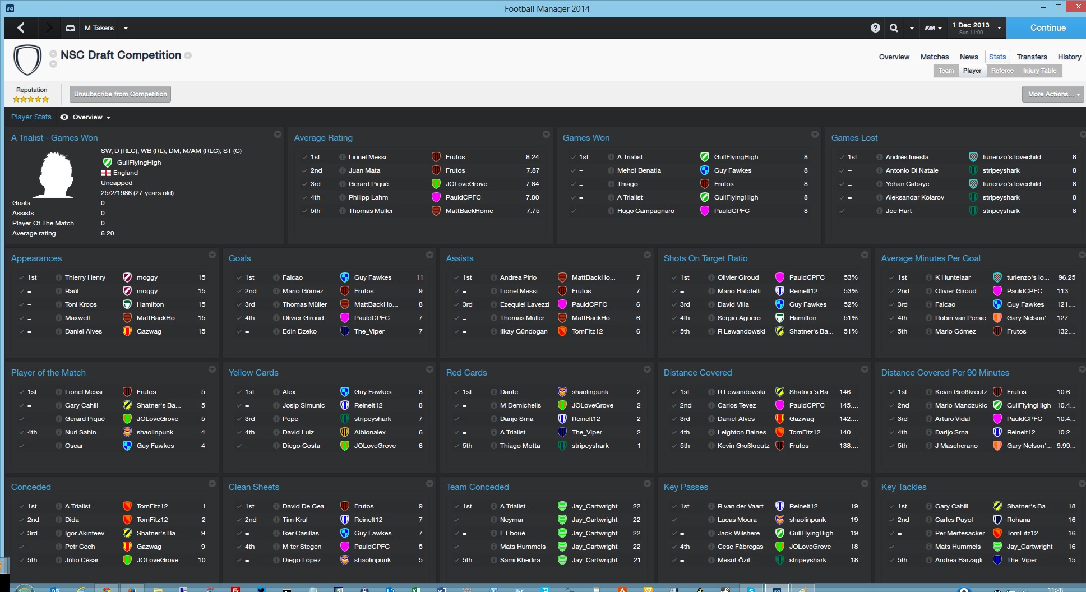Image resolution: width=1086 pixels, height=592 pixels.
Task: Switch to the Transfers tab
Action: click(1032, 57)
